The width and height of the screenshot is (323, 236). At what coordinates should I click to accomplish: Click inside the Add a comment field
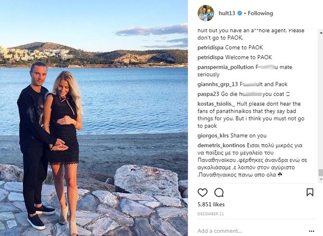[251, 231]
